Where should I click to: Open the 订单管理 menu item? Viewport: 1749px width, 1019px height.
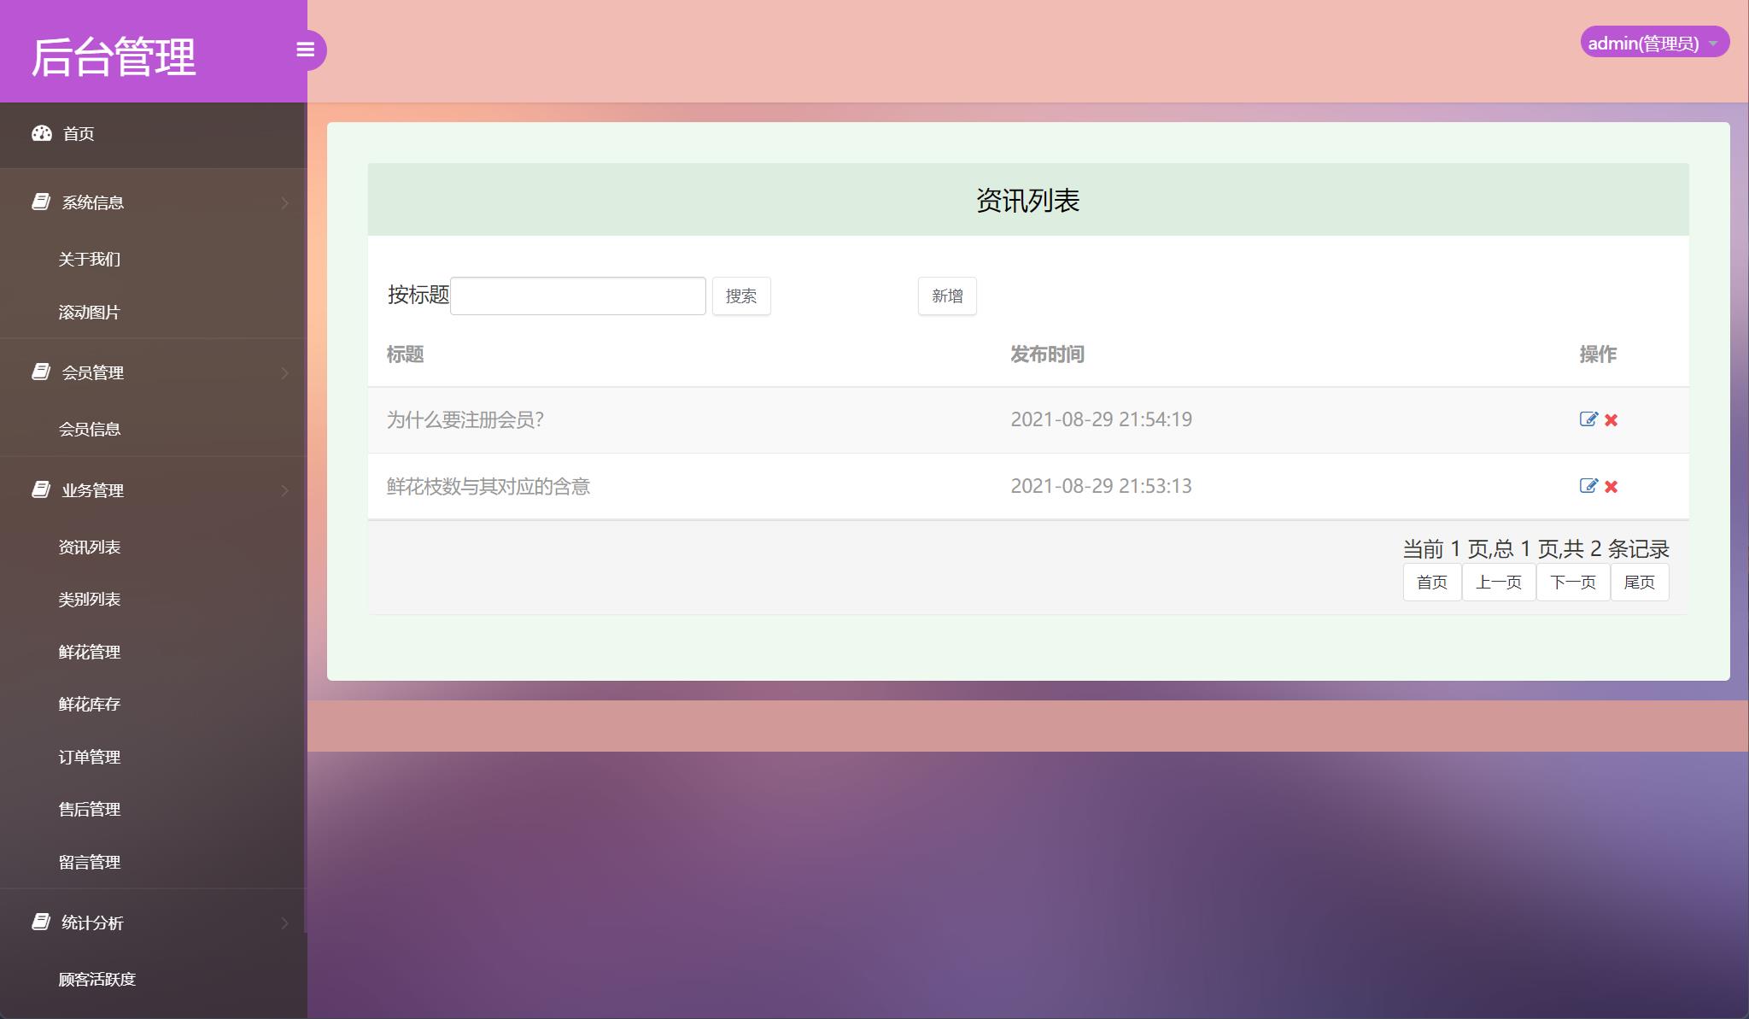click(x=89, y=757)
